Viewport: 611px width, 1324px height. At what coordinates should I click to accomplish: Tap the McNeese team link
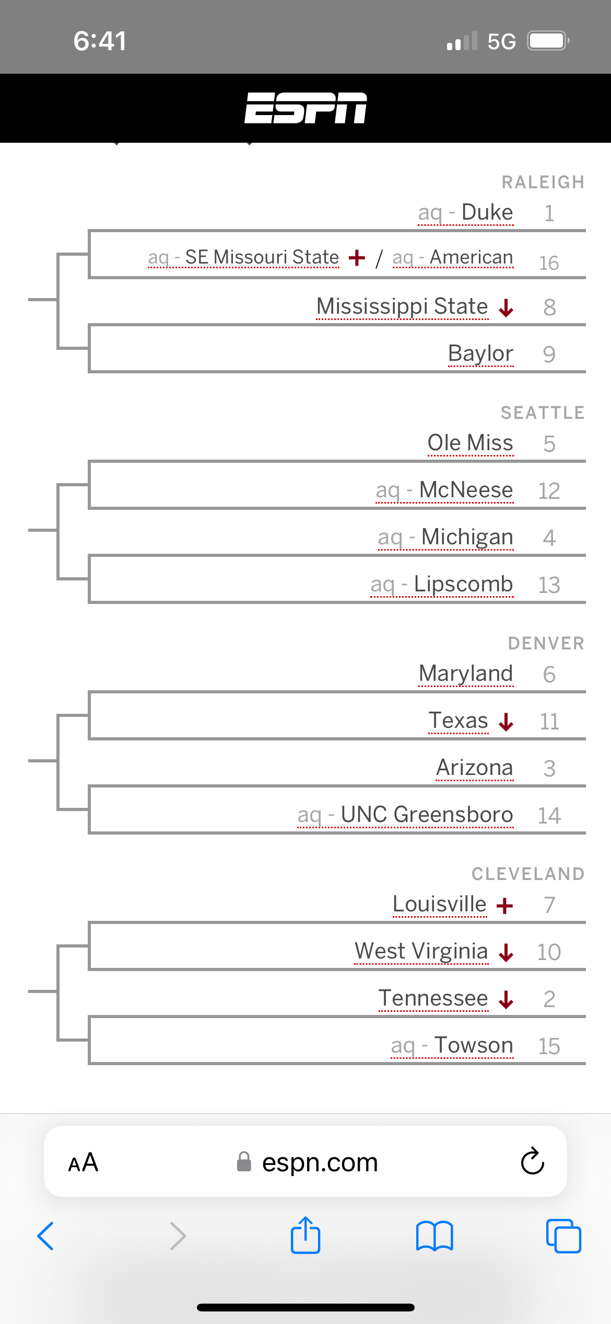[466, 490]
